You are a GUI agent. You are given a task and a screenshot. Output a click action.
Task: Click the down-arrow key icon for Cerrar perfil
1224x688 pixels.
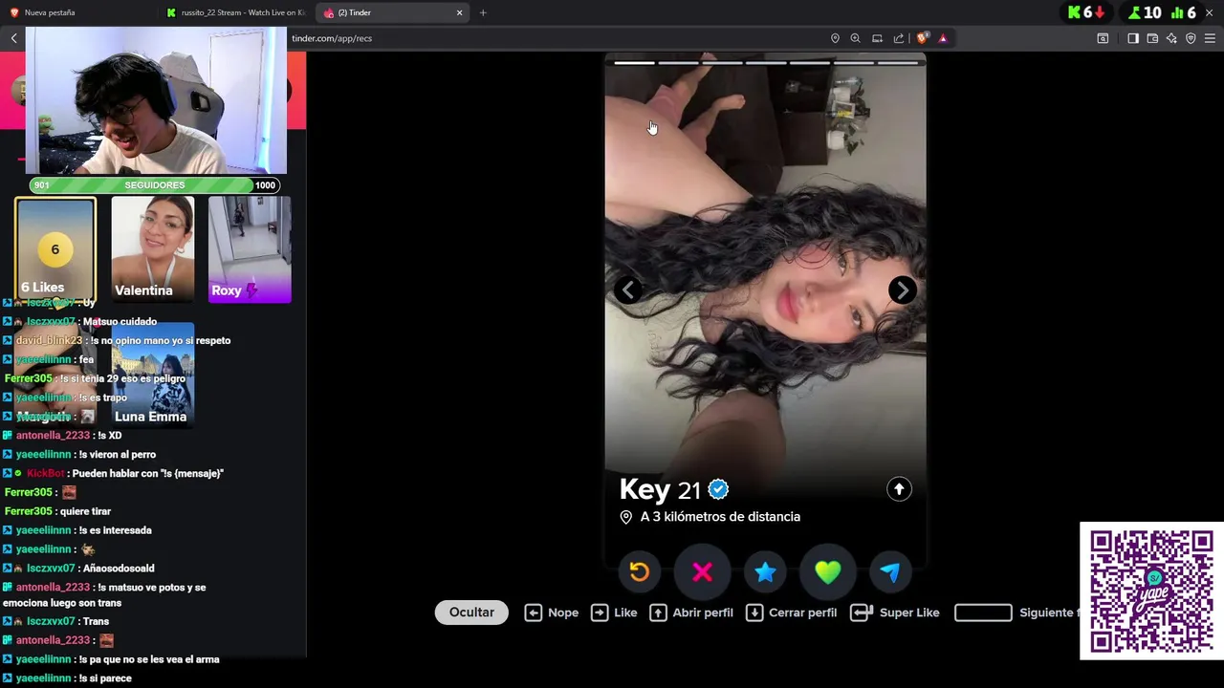click(x=754, y=613)
